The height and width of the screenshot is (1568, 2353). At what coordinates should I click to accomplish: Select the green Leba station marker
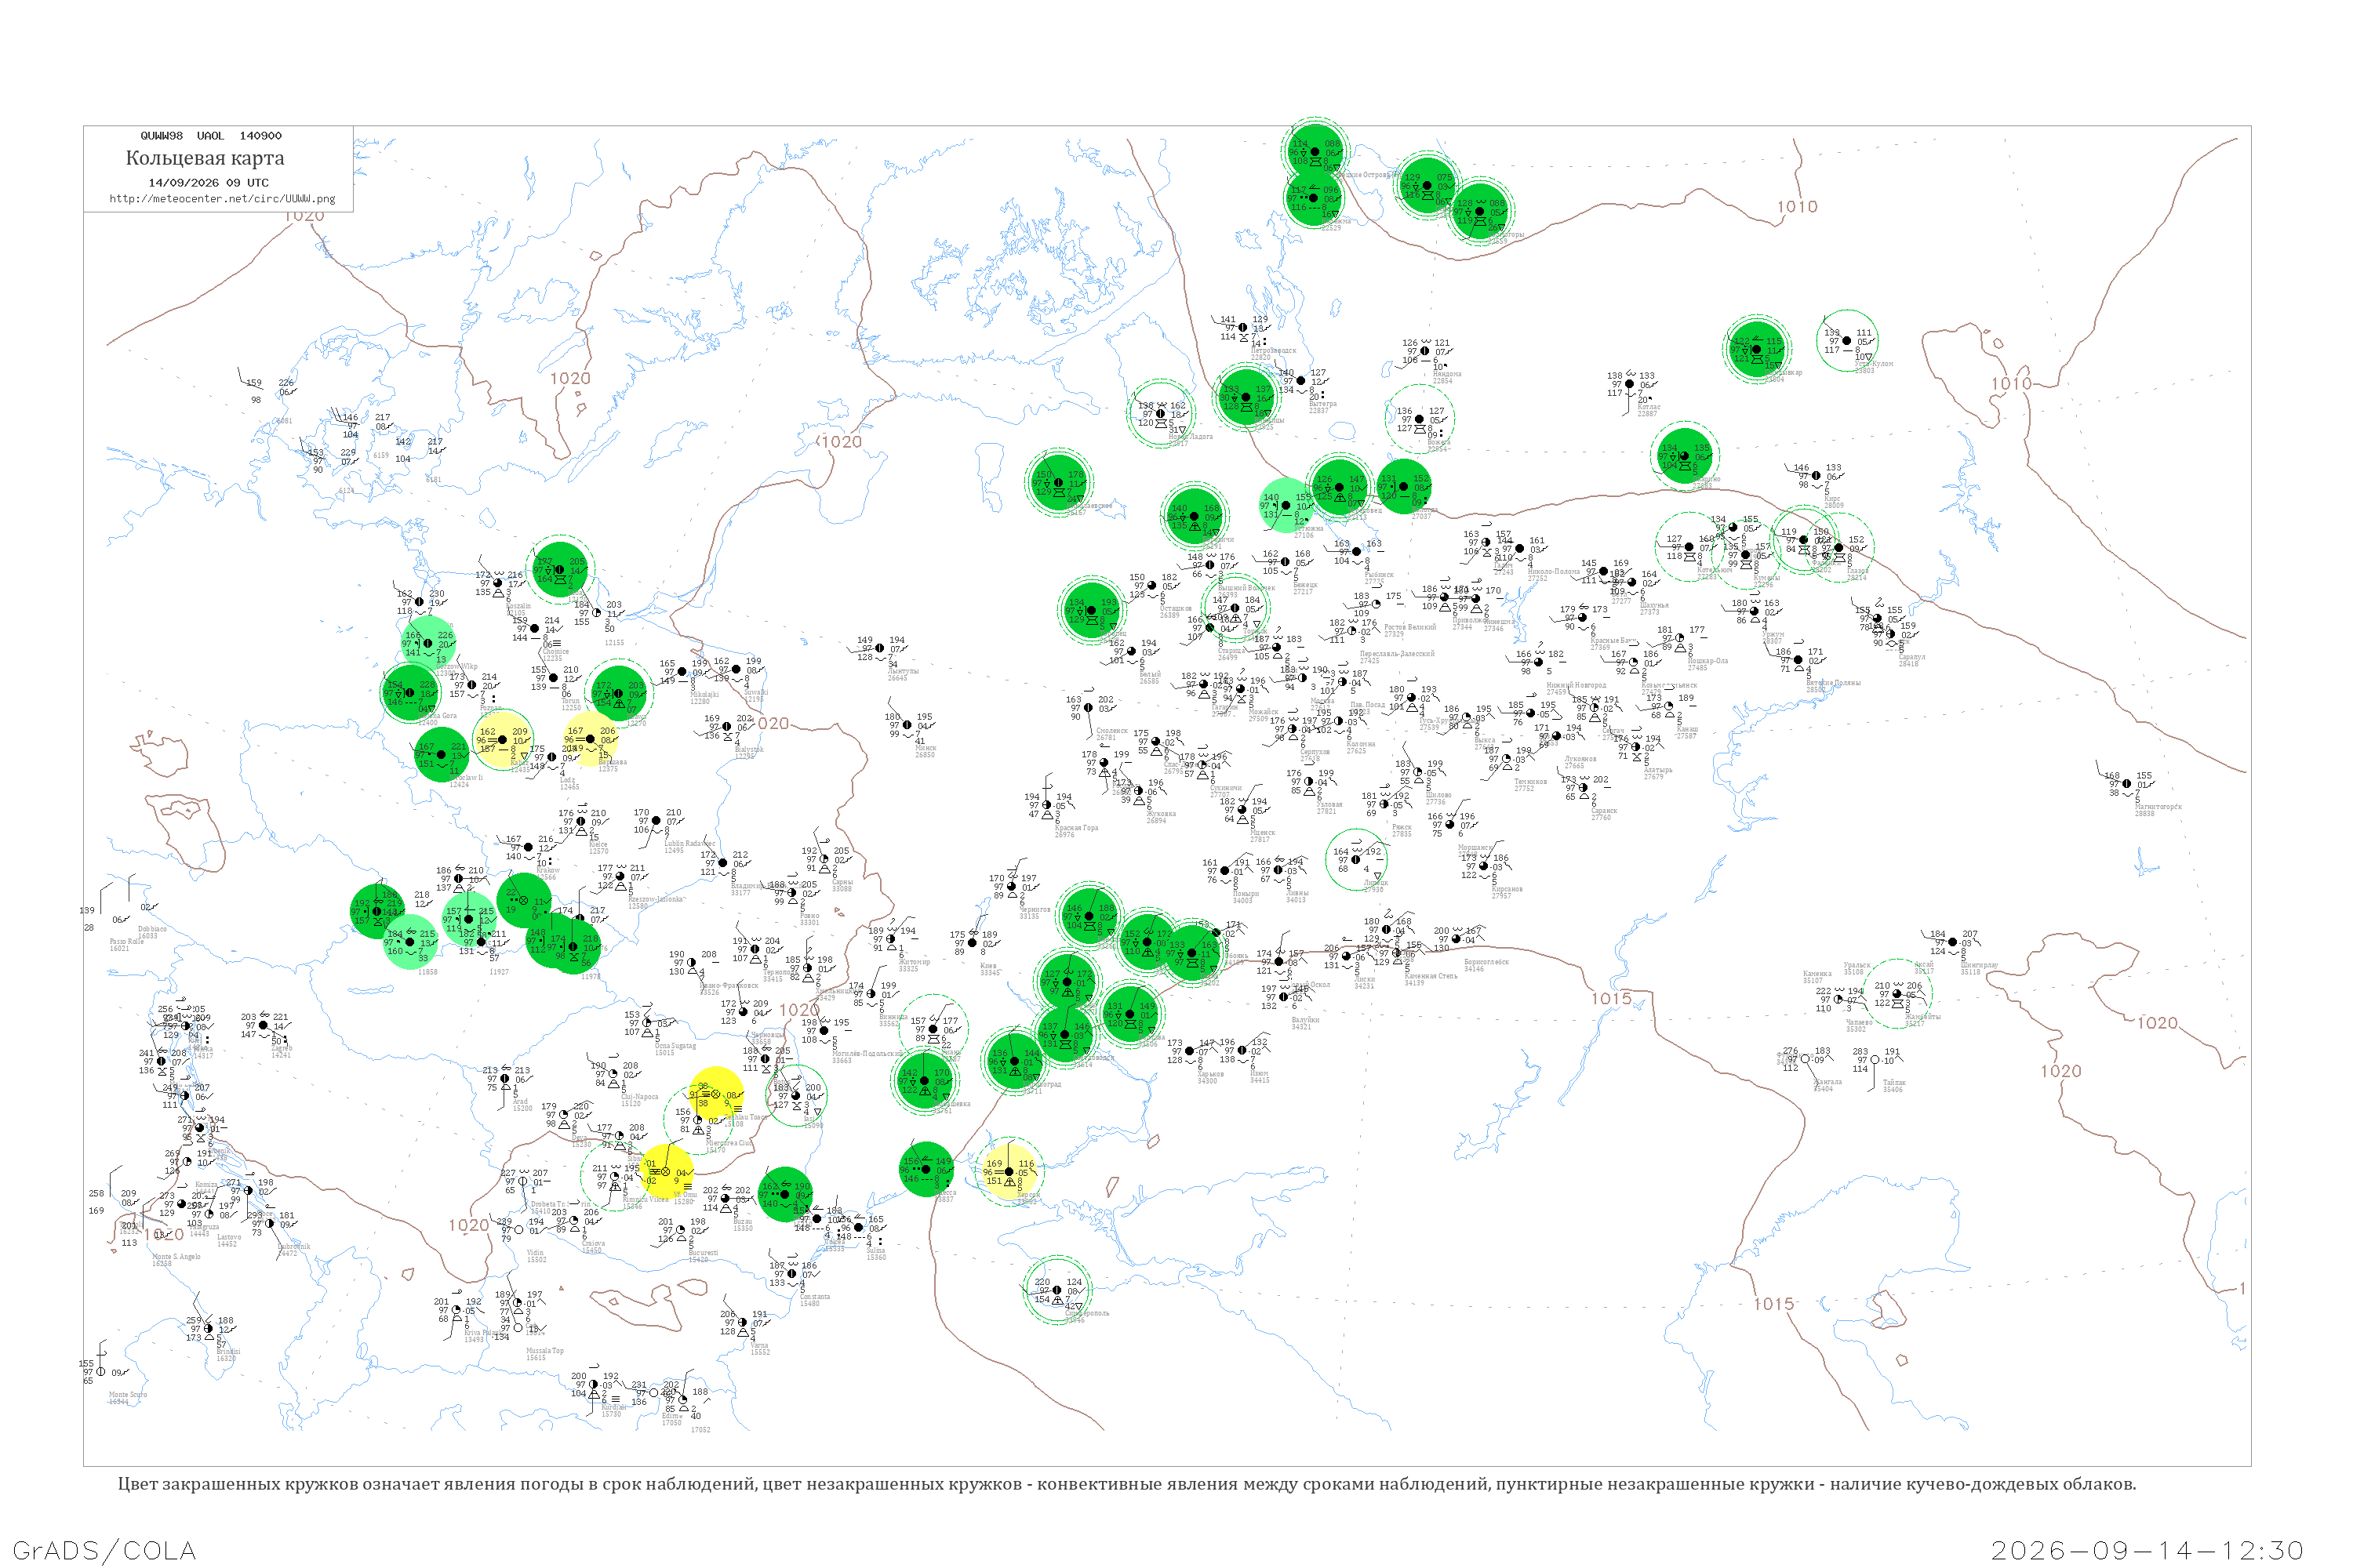coord(560,569)
